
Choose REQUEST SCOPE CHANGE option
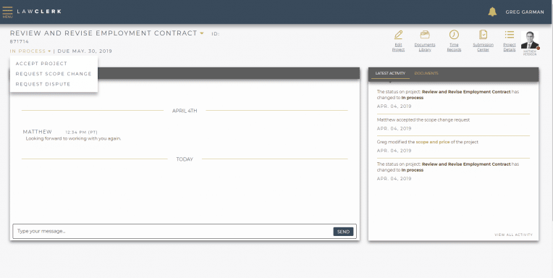[54, 74]
